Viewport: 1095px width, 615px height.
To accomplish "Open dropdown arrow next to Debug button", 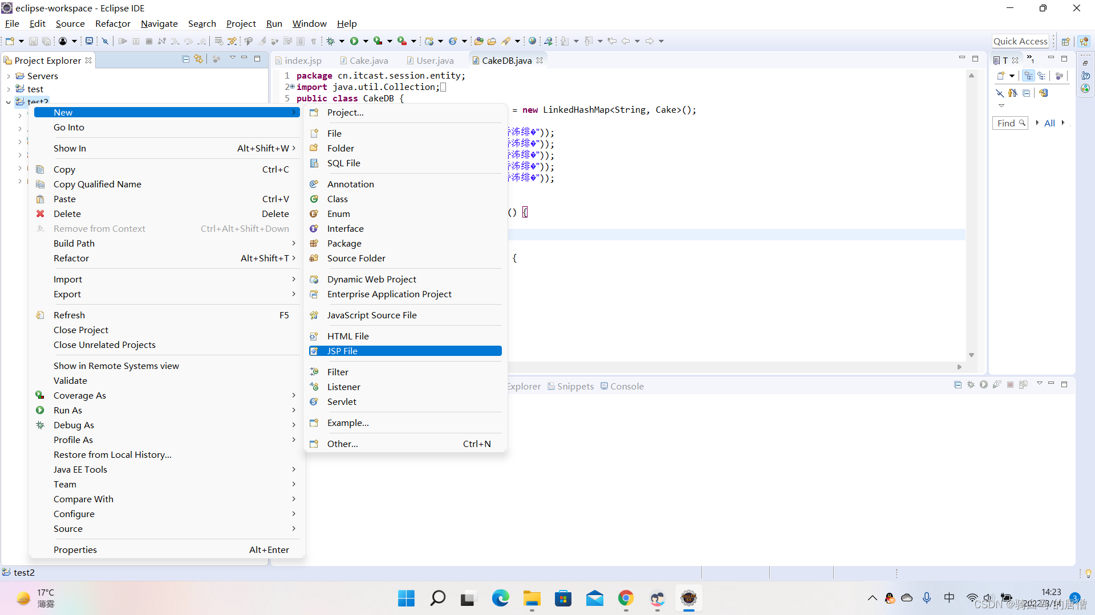I will coord(342,41).
